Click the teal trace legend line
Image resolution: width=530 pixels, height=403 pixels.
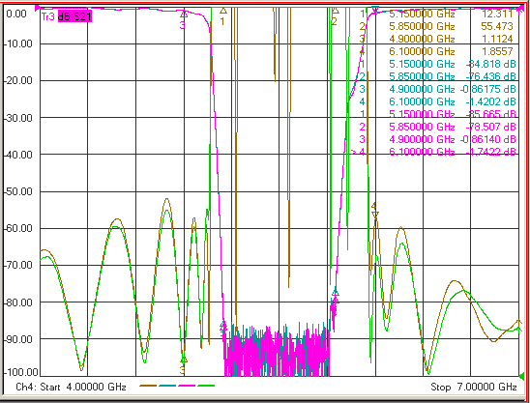point(167,386)
